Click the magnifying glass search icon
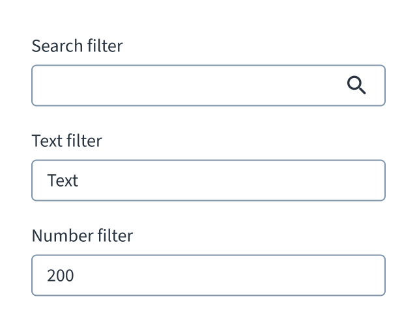417x327 pixels. click(356, 85)
